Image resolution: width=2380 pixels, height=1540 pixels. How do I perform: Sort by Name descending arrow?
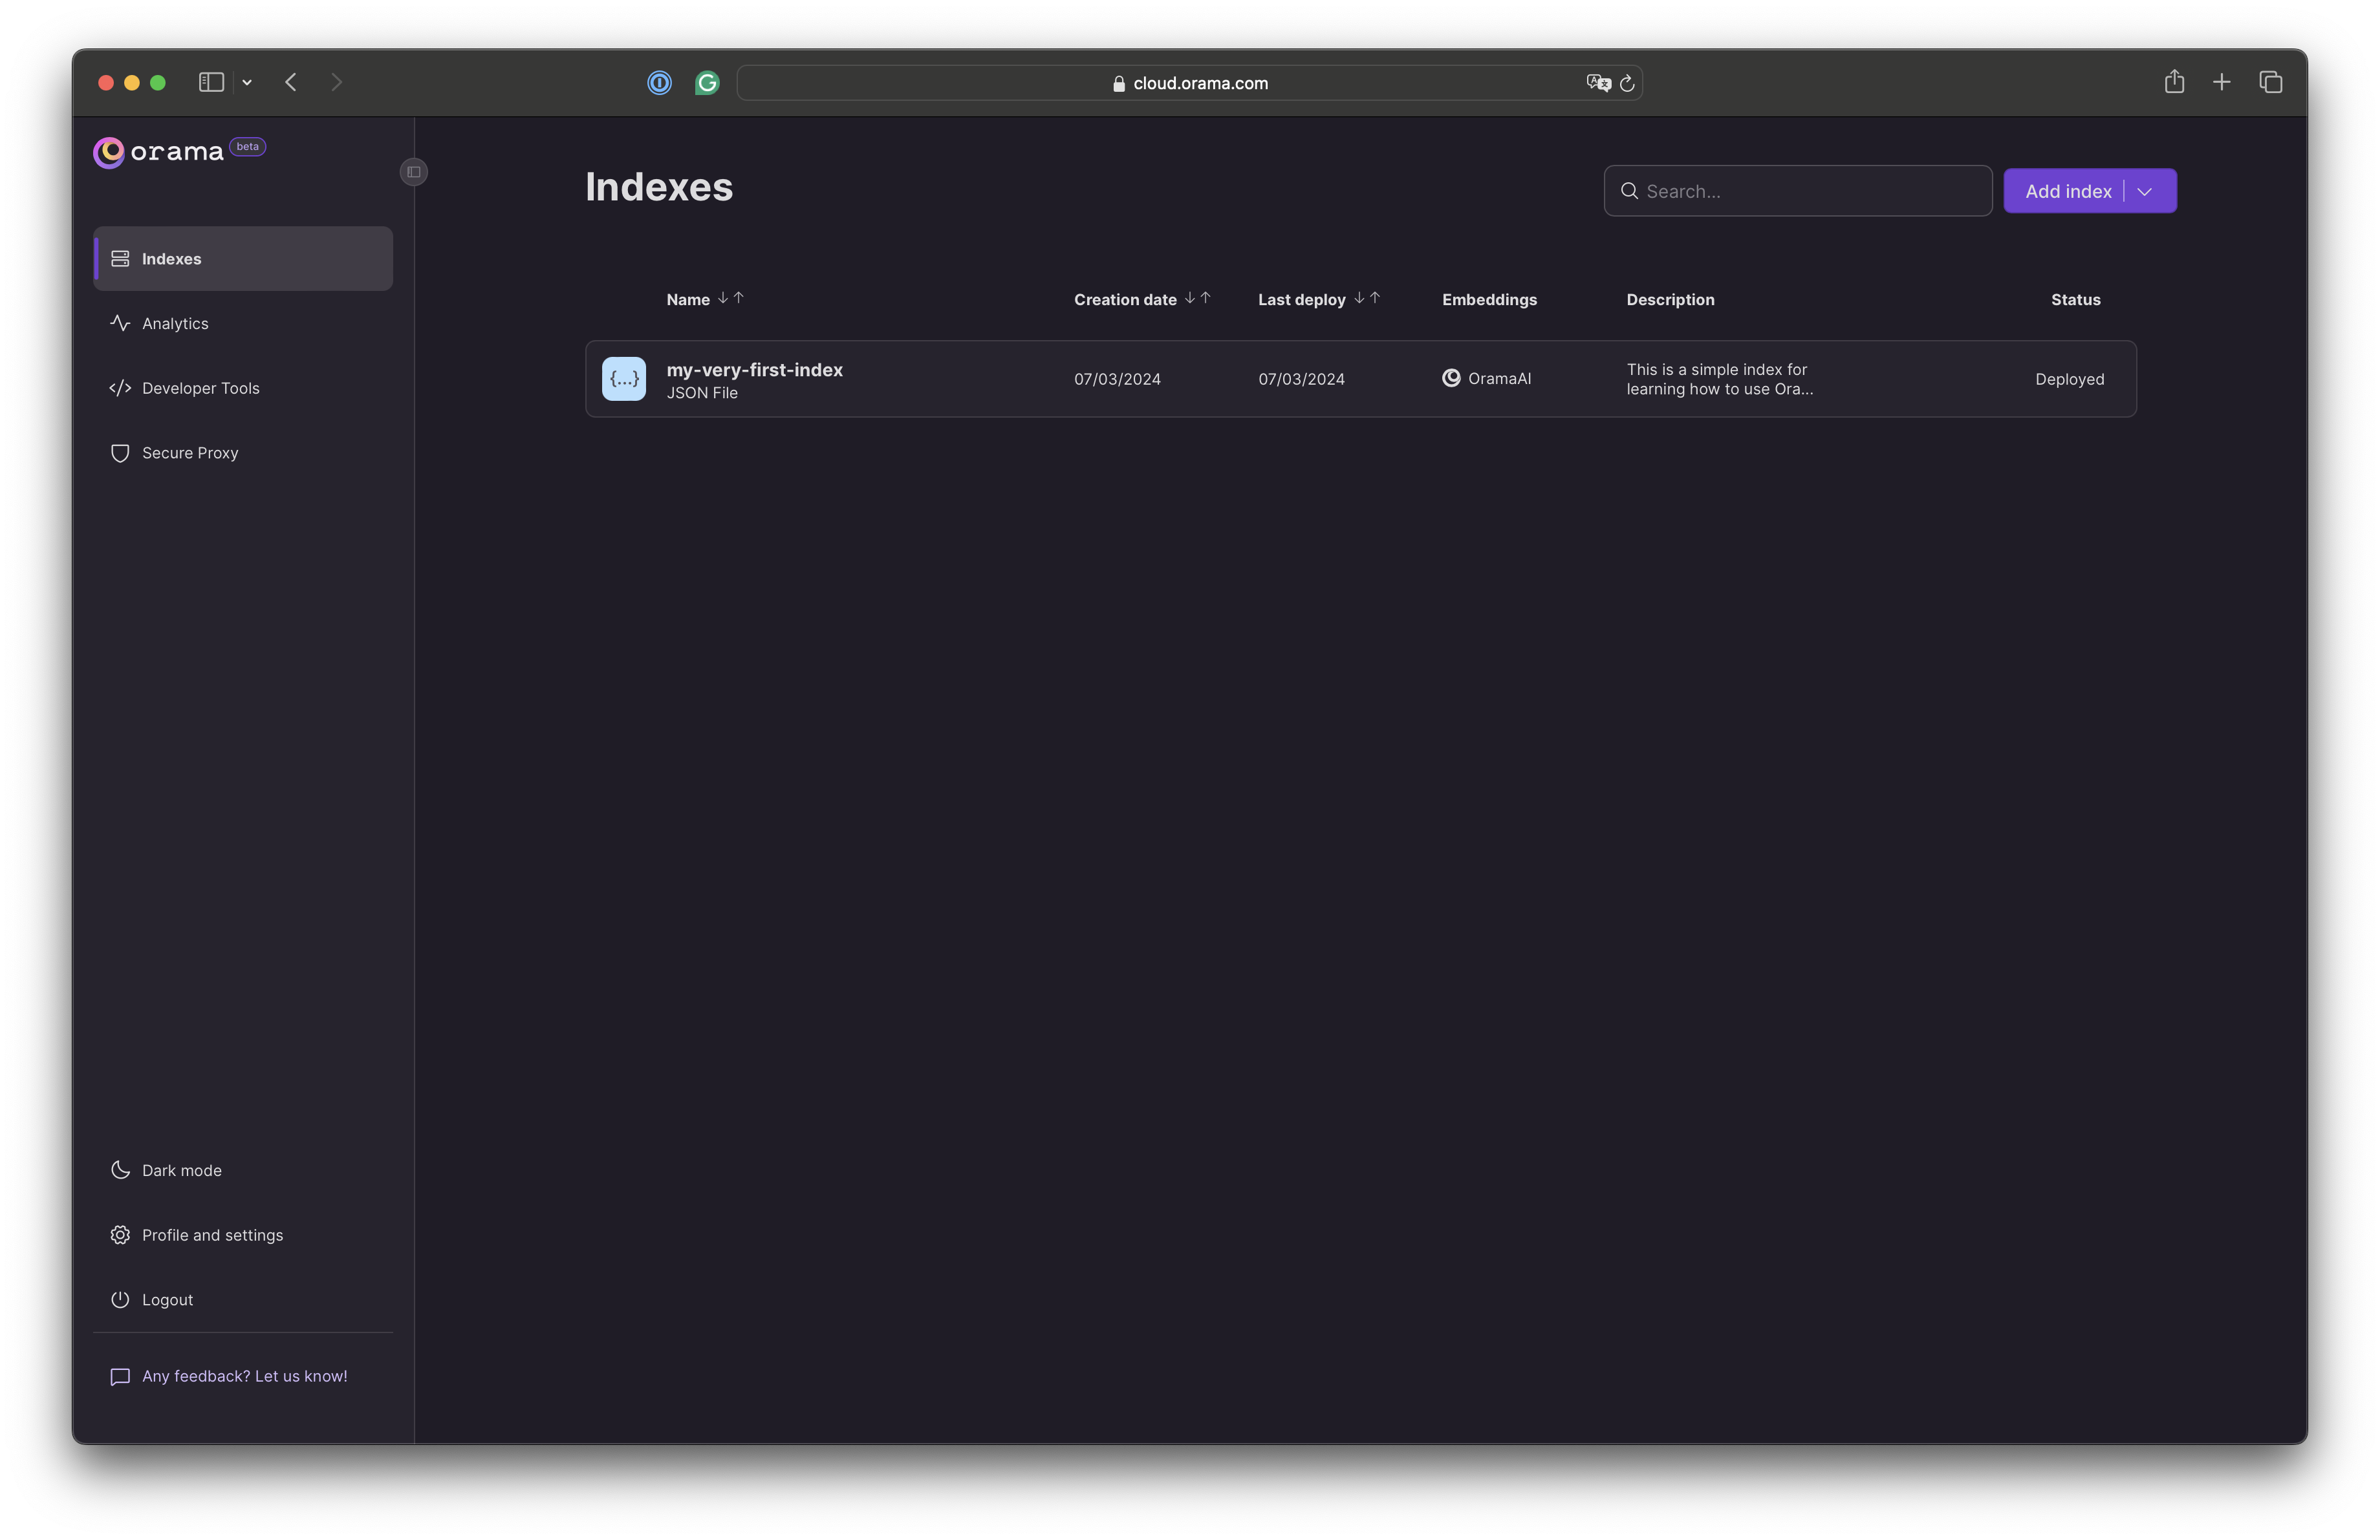pyautogui.click(x=723, y=298)
